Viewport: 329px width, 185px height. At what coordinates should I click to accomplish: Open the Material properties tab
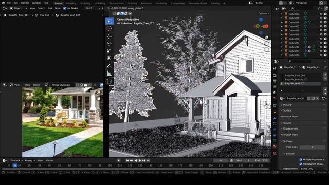point(275,146)
